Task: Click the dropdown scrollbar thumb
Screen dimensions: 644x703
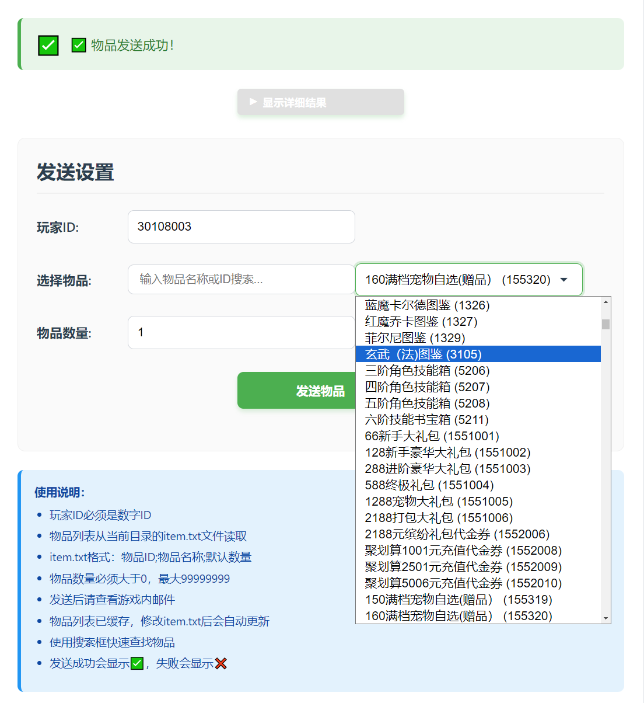Action: [605, 324]
